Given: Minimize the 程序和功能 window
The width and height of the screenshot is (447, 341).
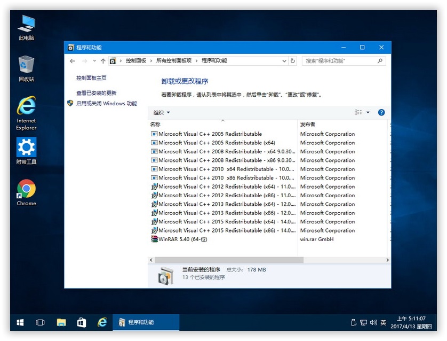Looking at the screenshot, I should pyautogui.click(x=344, y=48).
